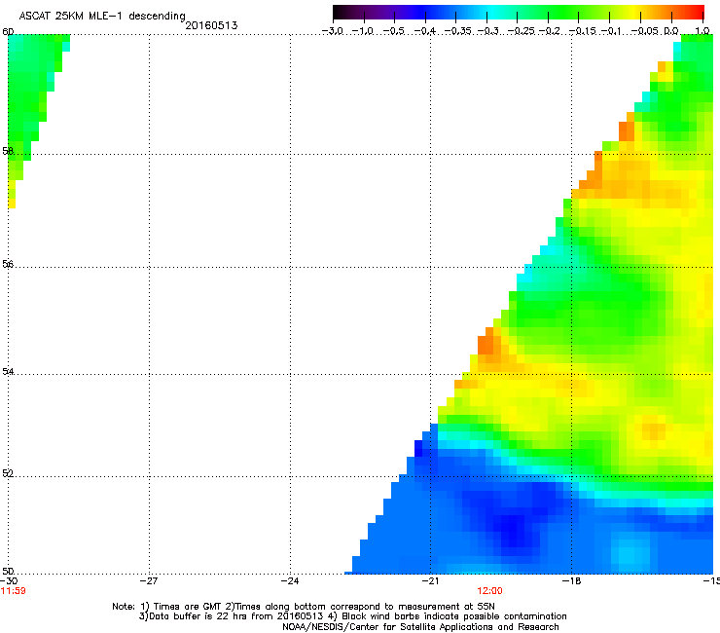Select longitude label '-27'
The image size is (720, 633).
[149, 581]
